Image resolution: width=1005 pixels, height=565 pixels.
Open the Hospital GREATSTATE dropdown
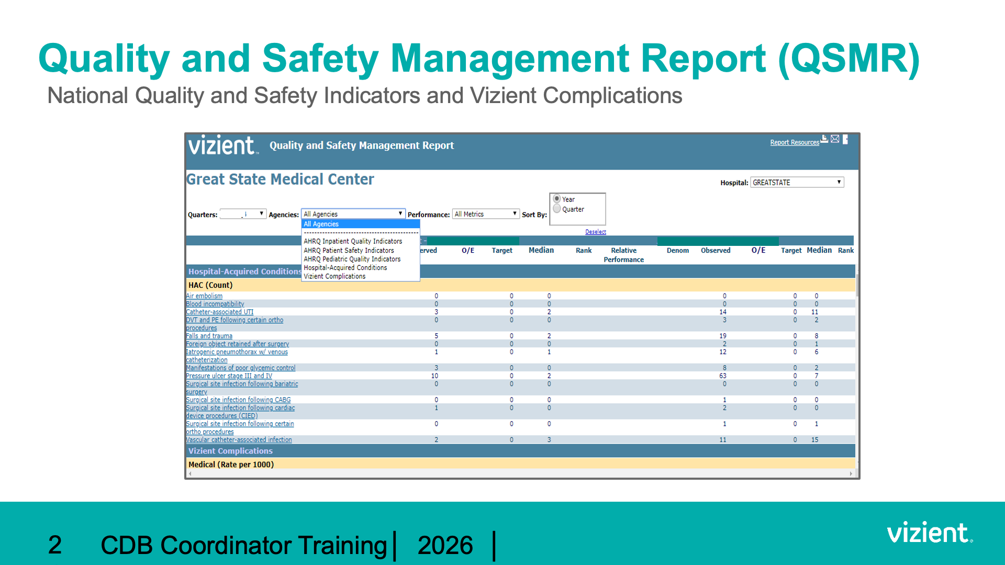pos(797,182)
